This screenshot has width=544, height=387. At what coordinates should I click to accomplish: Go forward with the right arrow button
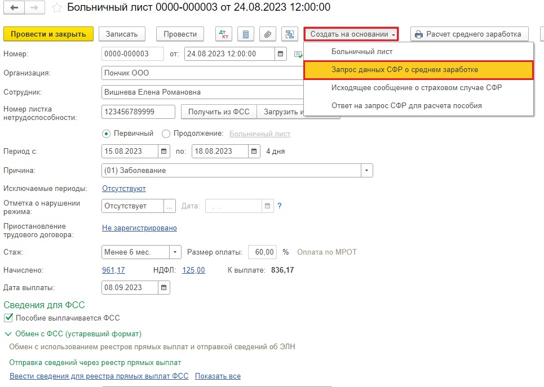pos(34,8)
